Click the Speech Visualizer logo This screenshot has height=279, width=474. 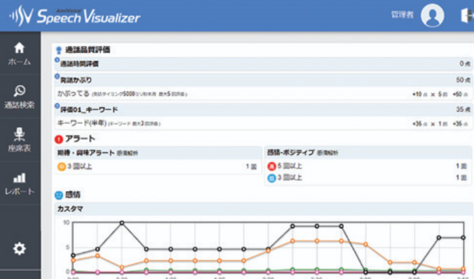75,16
